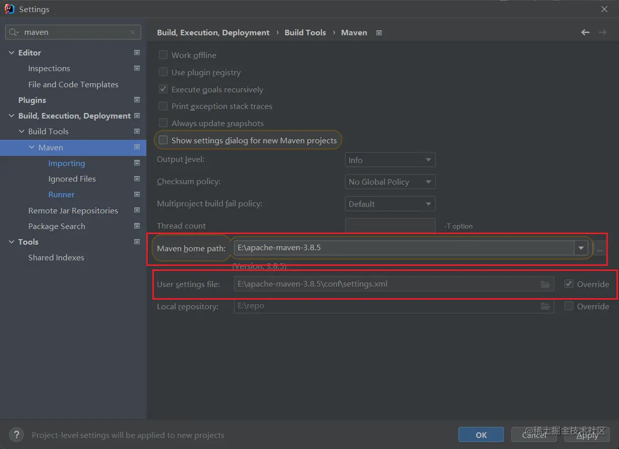Check Override for Local repository

pos(569,306)
